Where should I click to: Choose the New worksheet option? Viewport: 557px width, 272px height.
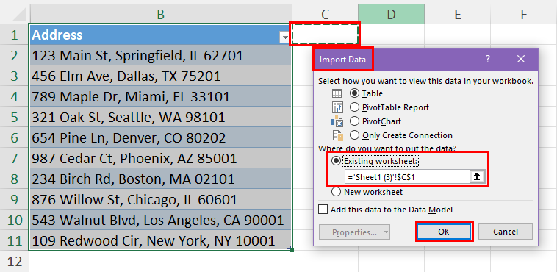336,192
